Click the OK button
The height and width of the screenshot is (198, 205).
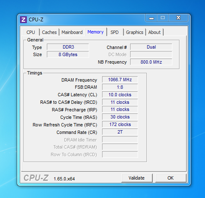pos(171,178)
